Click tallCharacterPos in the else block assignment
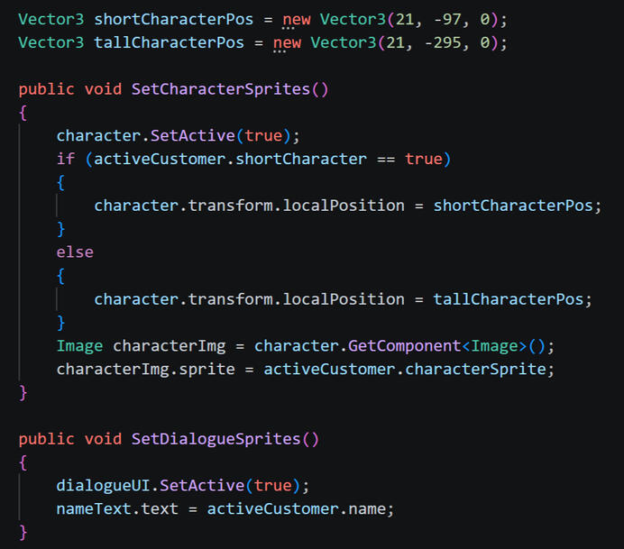 (x=509, y=299)
